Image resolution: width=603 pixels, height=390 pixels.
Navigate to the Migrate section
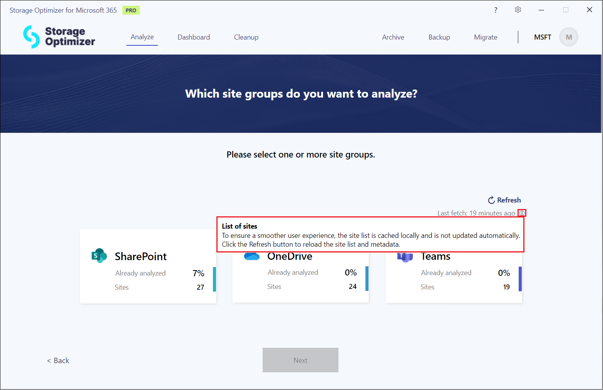[486, 37]
